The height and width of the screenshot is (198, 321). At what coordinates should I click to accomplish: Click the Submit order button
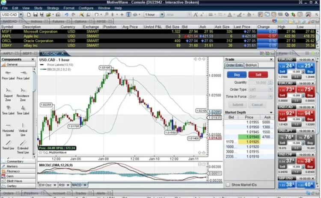[238, 105]
